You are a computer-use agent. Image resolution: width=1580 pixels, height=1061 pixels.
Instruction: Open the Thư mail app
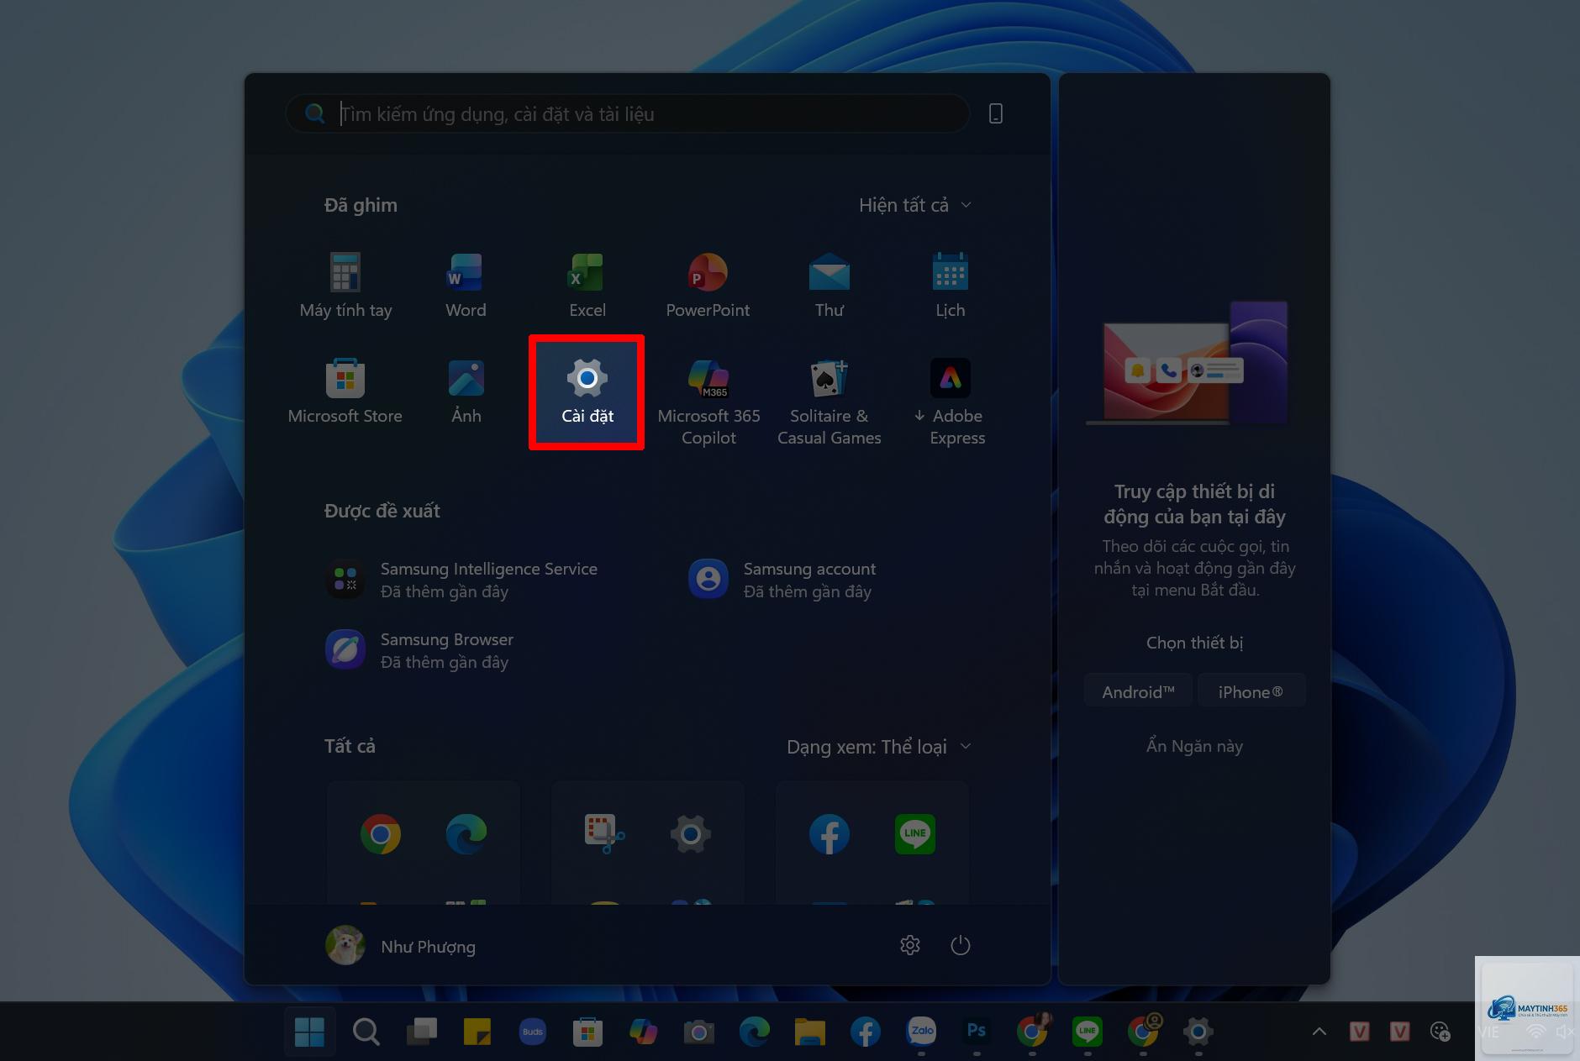[829, 286]
